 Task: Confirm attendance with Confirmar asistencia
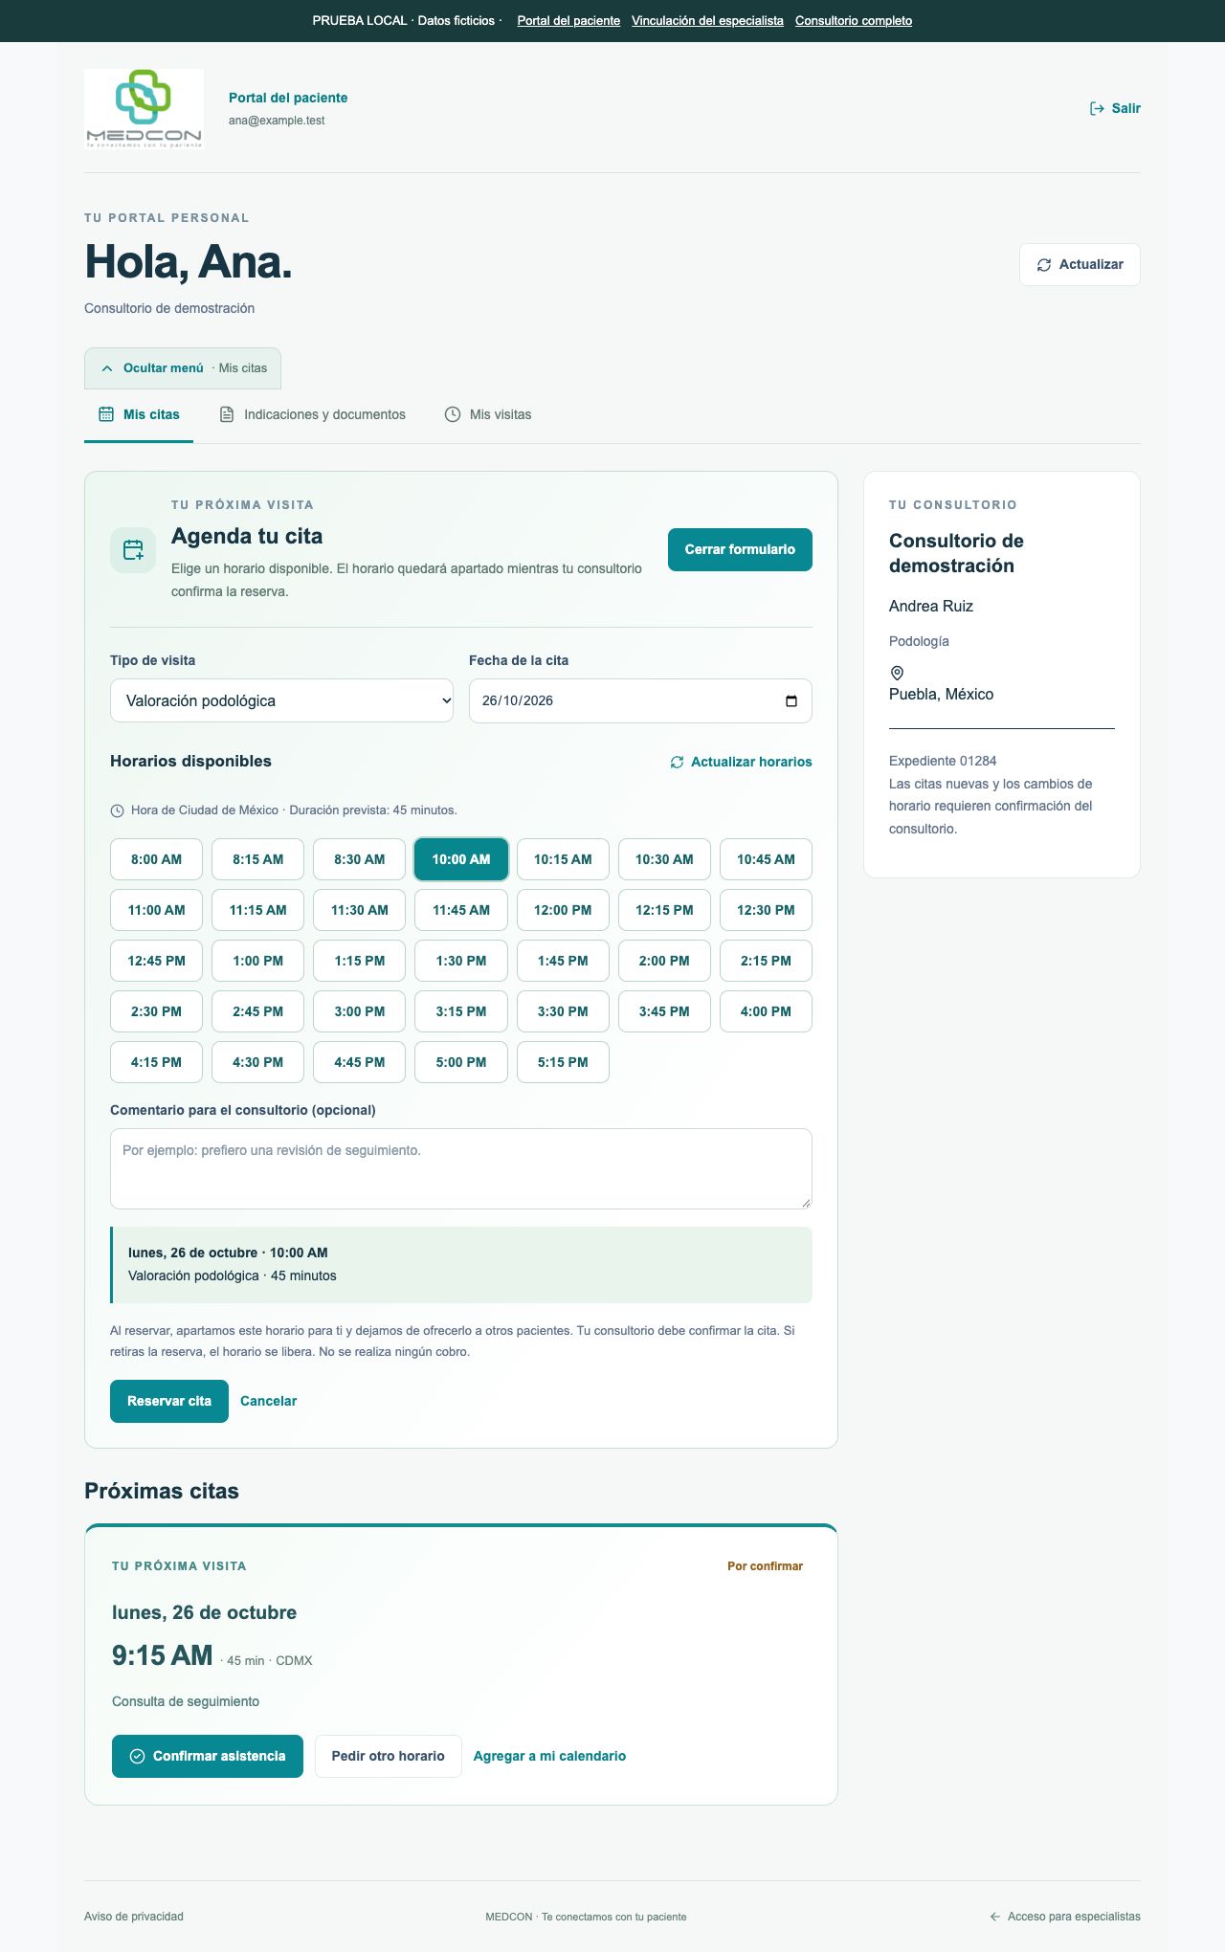pos(208,1756)
